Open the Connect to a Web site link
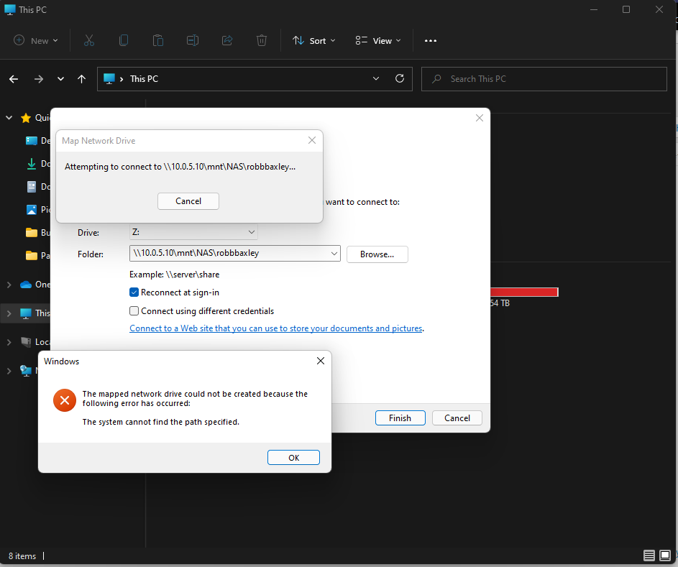The height and width of the screenshot is (567, 678). pos(276,328)
